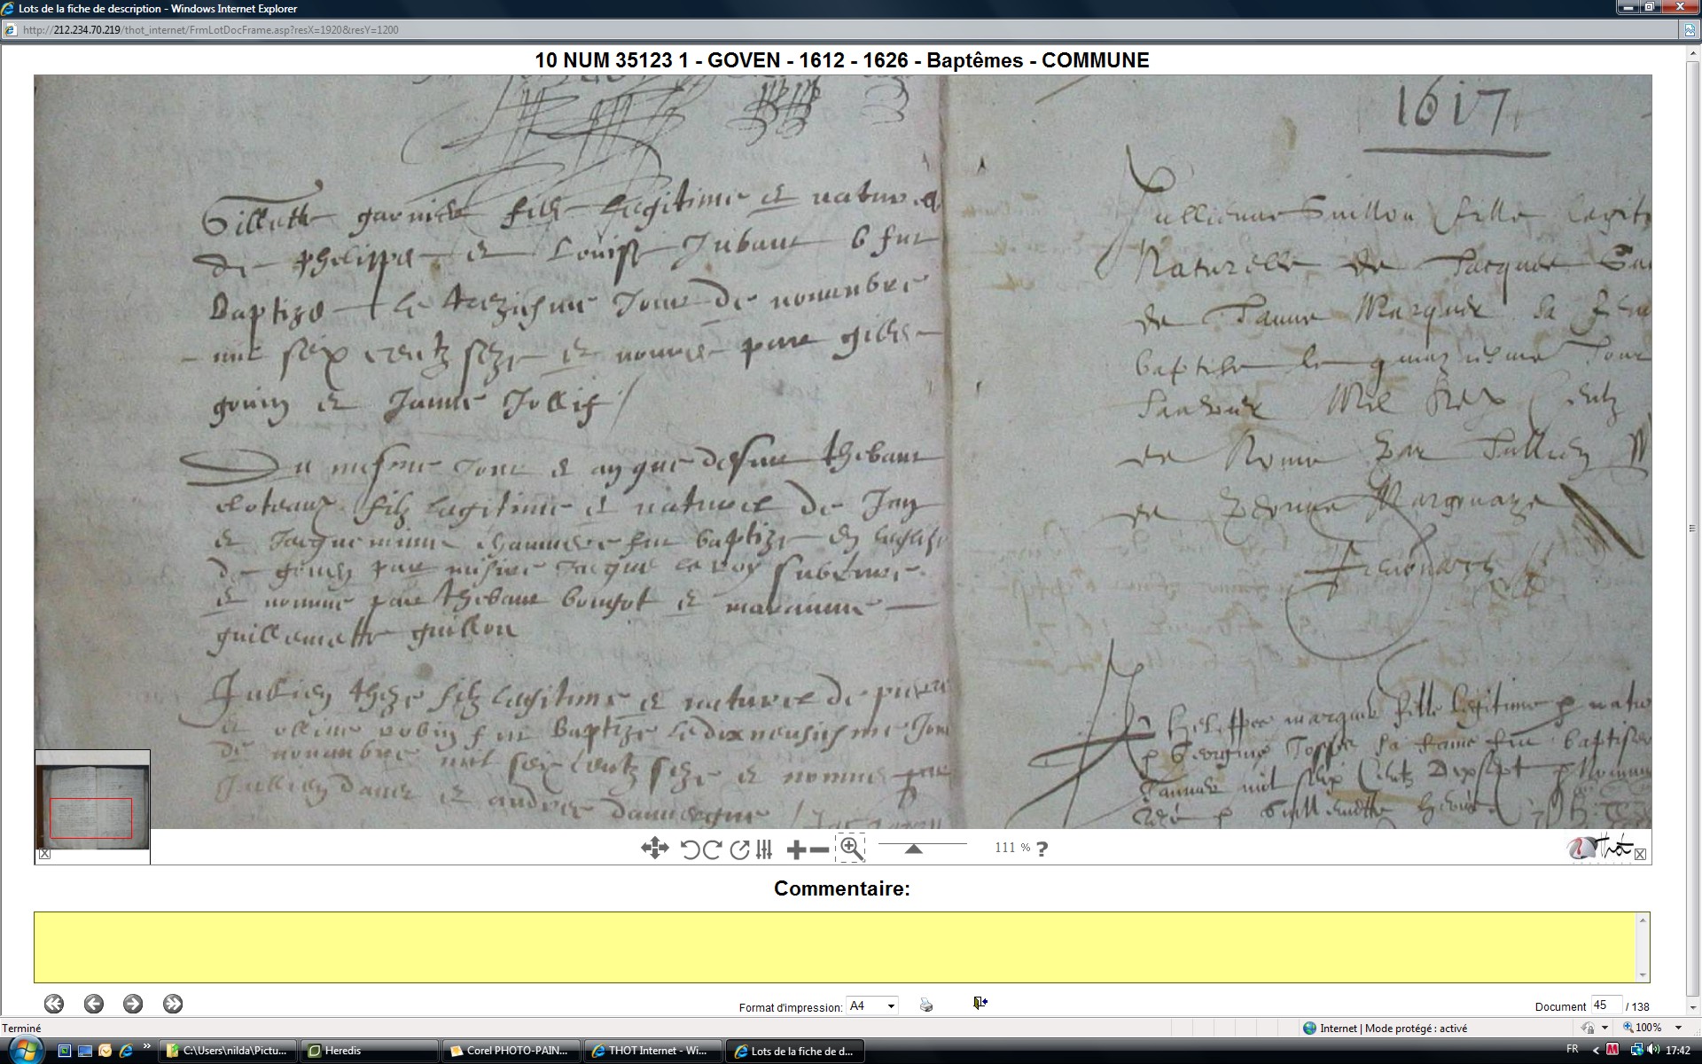Screen dimensions: 1702x1064
Task: Rotate the image counterclockwise
Action: (x=690, y=849)
